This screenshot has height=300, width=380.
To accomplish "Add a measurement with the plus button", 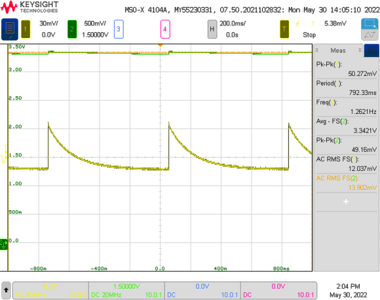I will [x=346, y=201].
